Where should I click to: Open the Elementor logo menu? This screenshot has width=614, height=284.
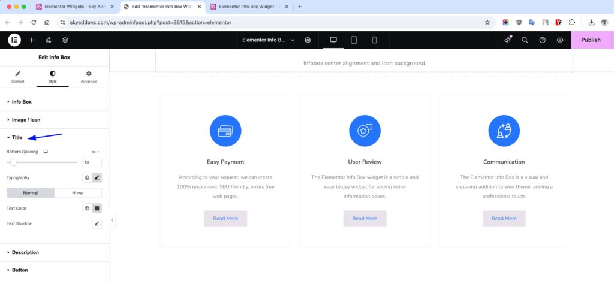coord(14,40)
